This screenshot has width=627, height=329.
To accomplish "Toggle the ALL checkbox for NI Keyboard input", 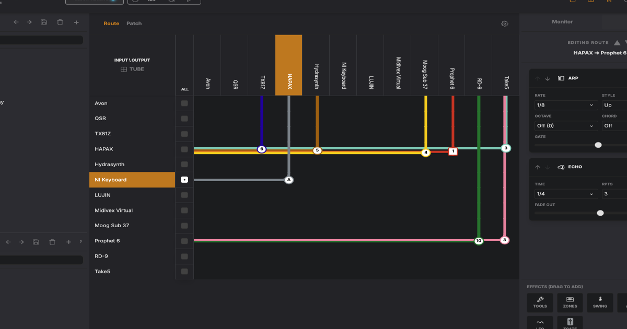I will [x=184, y=180].
